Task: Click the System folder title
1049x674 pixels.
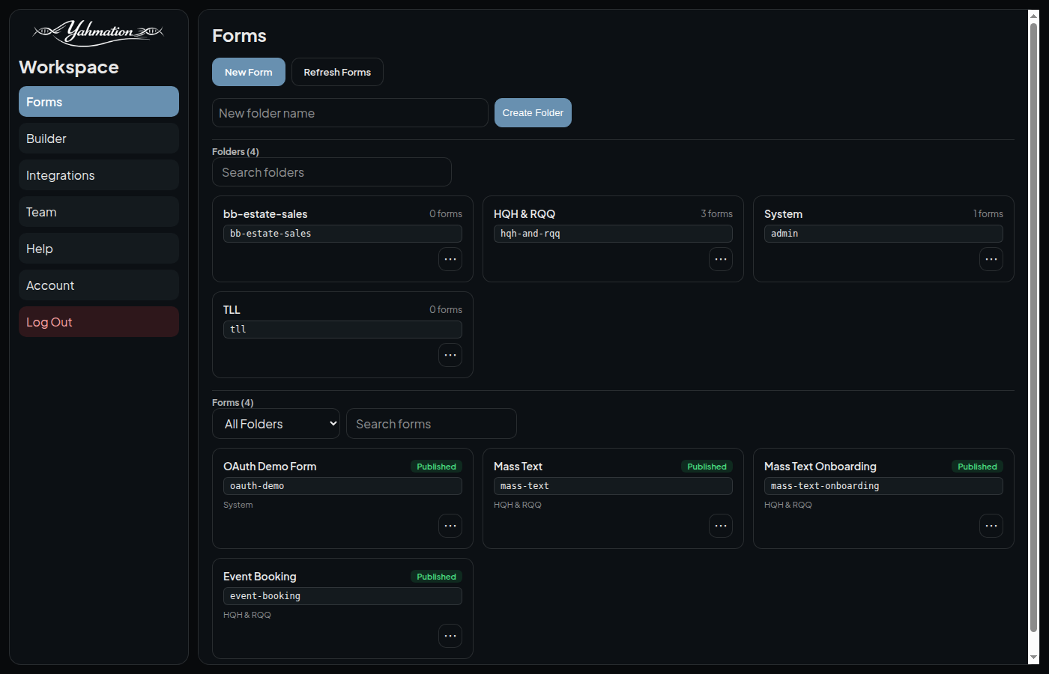Action: coord(783,214)
